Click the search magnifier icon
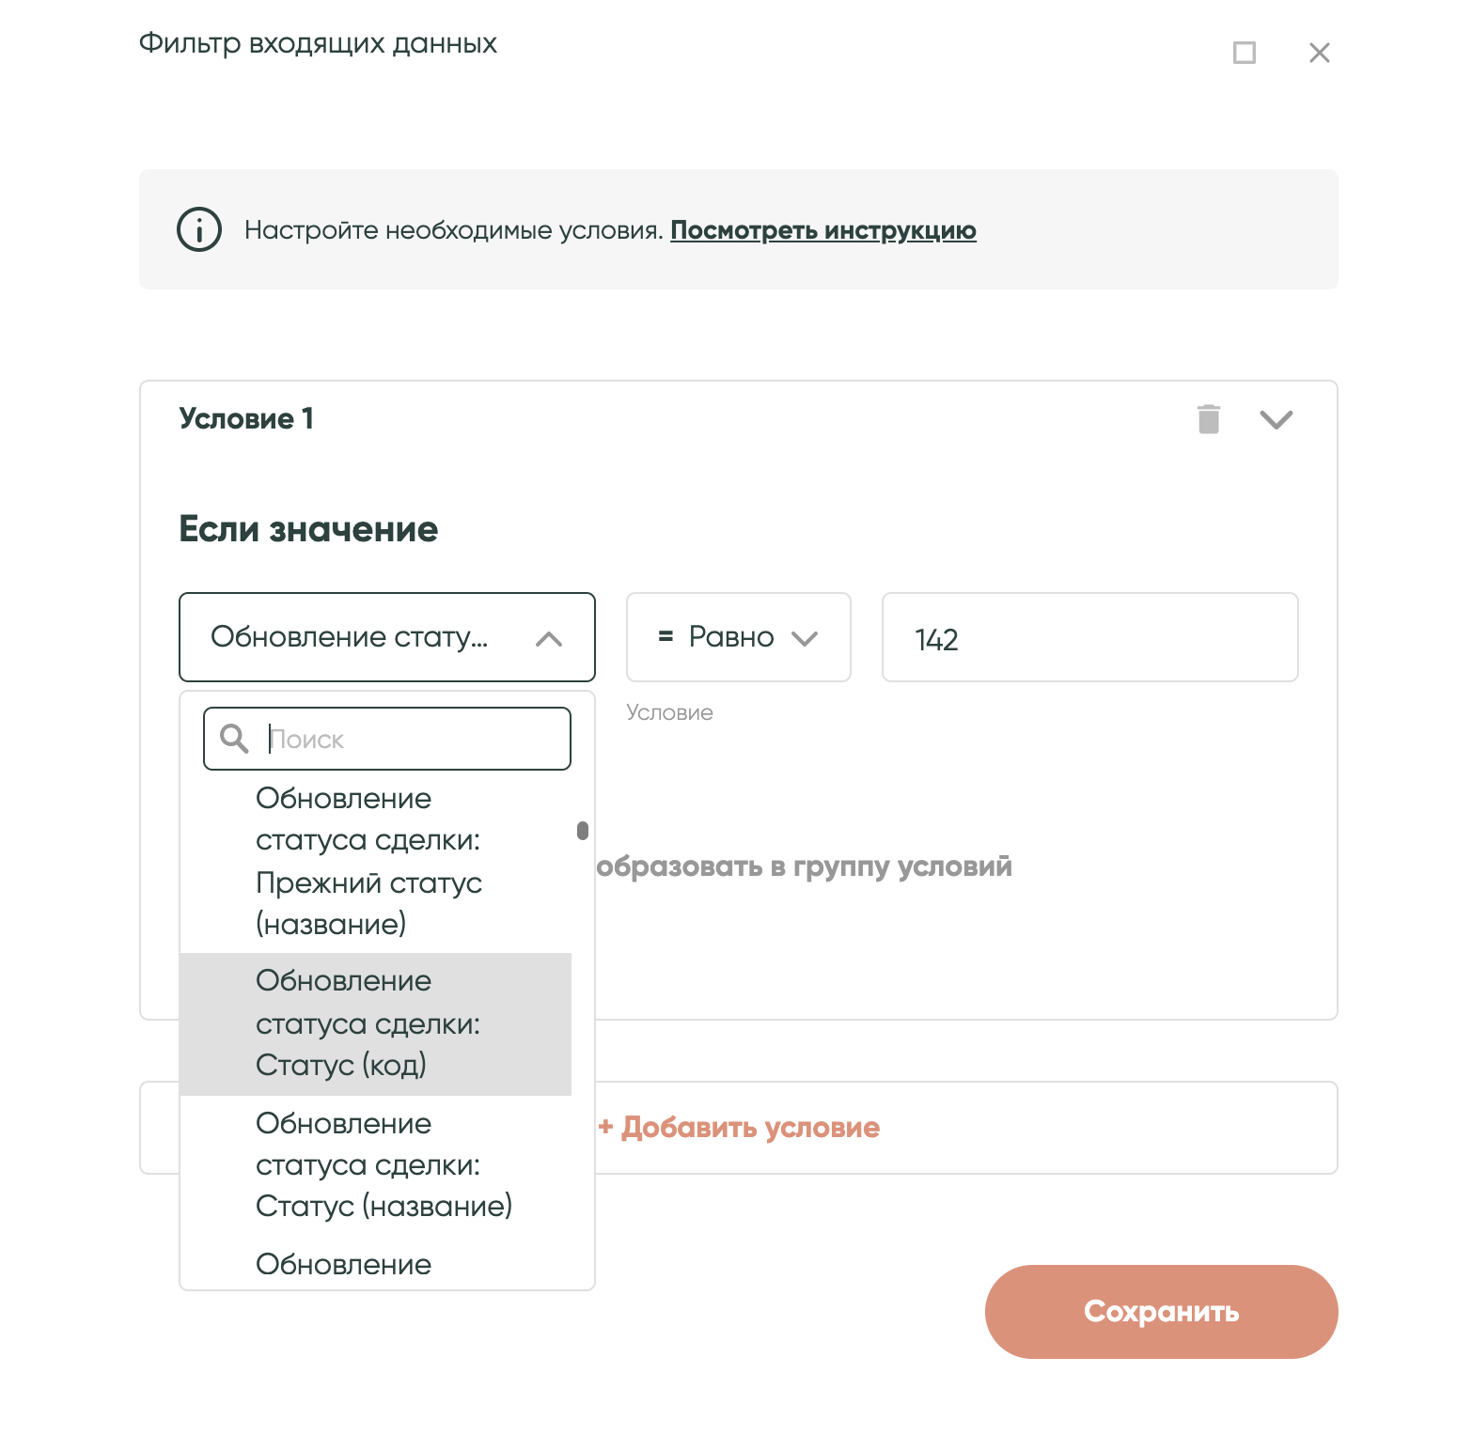This screenshot has height=1451, width=1472. pyautogui.click(x=234, y=739)
